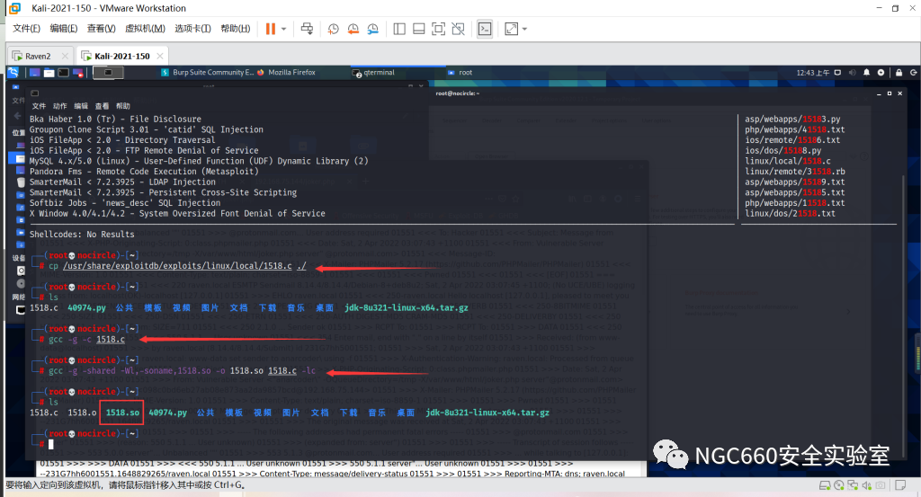This screenshot has height=497, width=921.
Task: Open the 文件(F) menu in VMware
Action: coord(26,29)
